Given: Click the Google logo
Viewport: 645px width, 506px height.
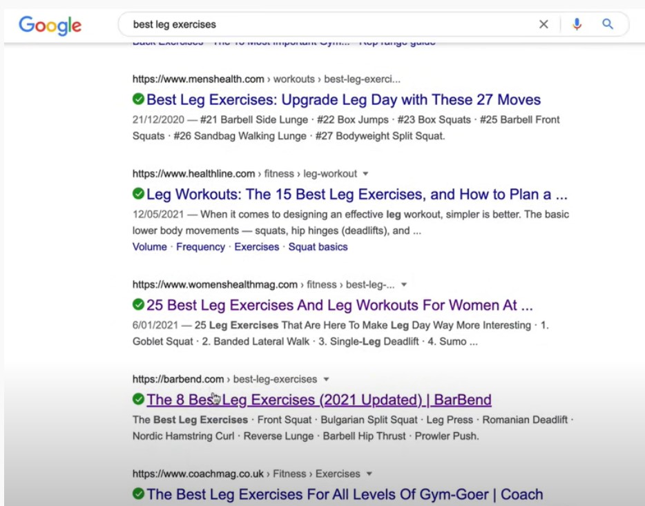Looking at the screenshot, I should pos(50,26).
